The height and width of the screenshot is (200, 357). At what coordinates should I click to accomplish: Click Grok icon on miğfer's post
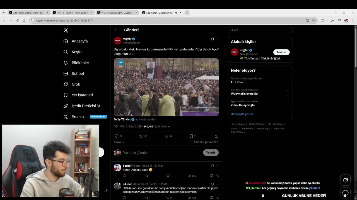[x=212, y=39]
